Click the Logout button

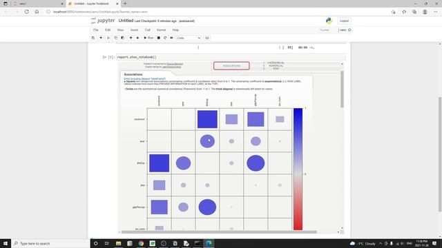click(x=344, y=21)
